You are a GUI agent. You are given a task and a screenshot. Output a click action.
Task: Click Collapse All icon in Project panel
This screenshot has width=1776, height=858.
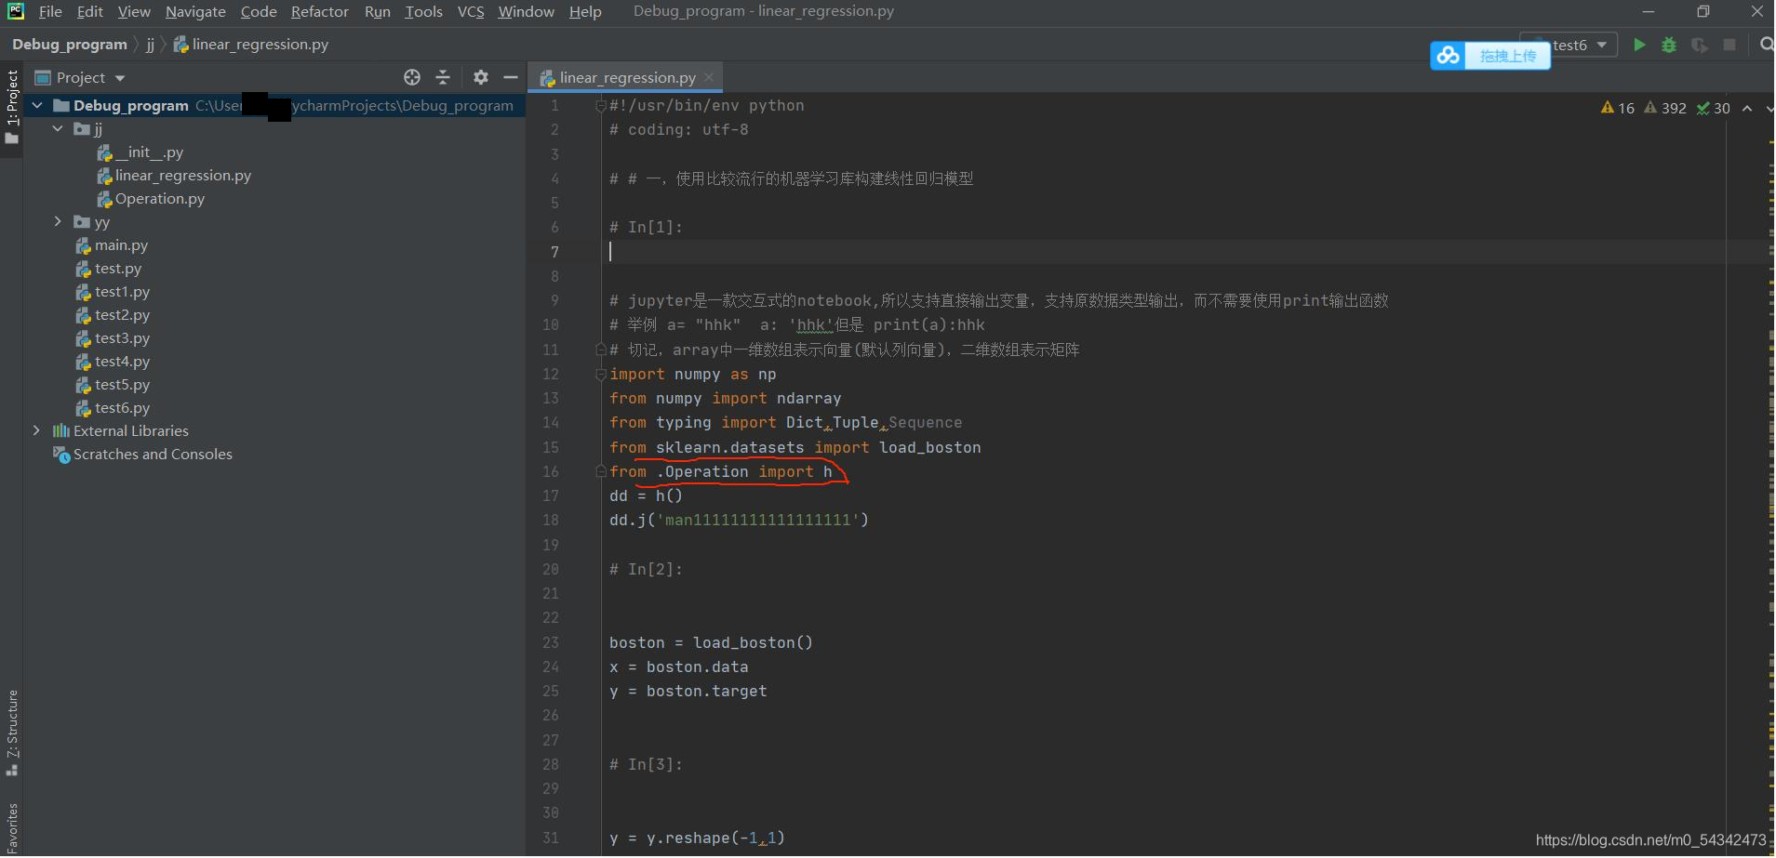tap(443, 77)
